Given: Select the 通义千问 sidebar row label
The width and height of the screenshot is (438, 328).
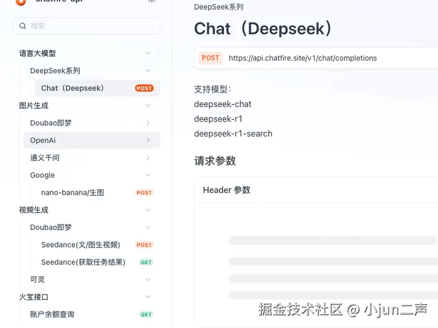Looking at the screenshot, I should pyautogui.click(x=44, y=158).
